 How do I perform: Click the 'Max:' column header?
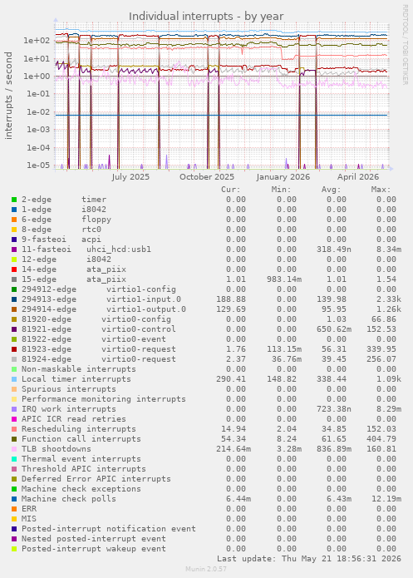[x=381, y=190]
